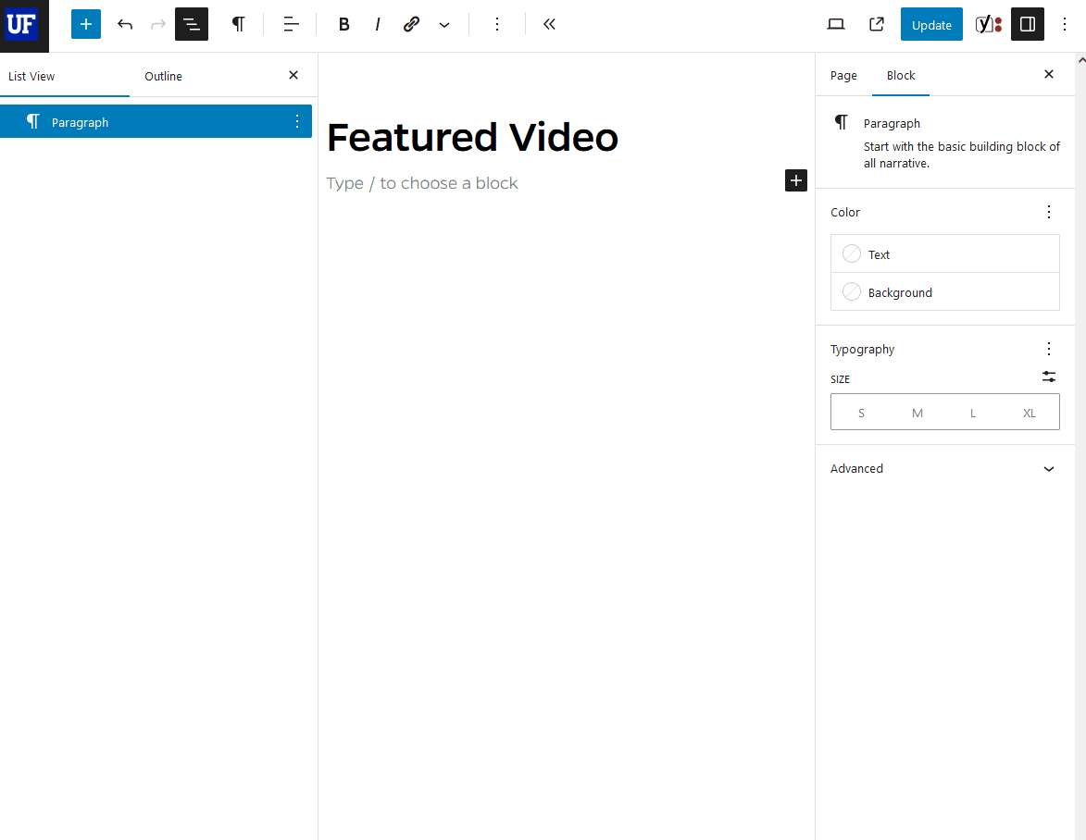1086x840 pixels.
Task: Open the block inserter
Action: click(x=85, y=24)
